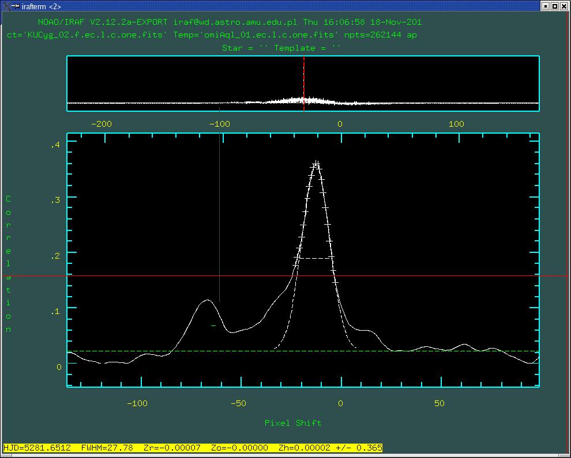The width and height of the screenshot is (571, 458).
Task: Click the '.2' correlation axis label
Action: 55,256
